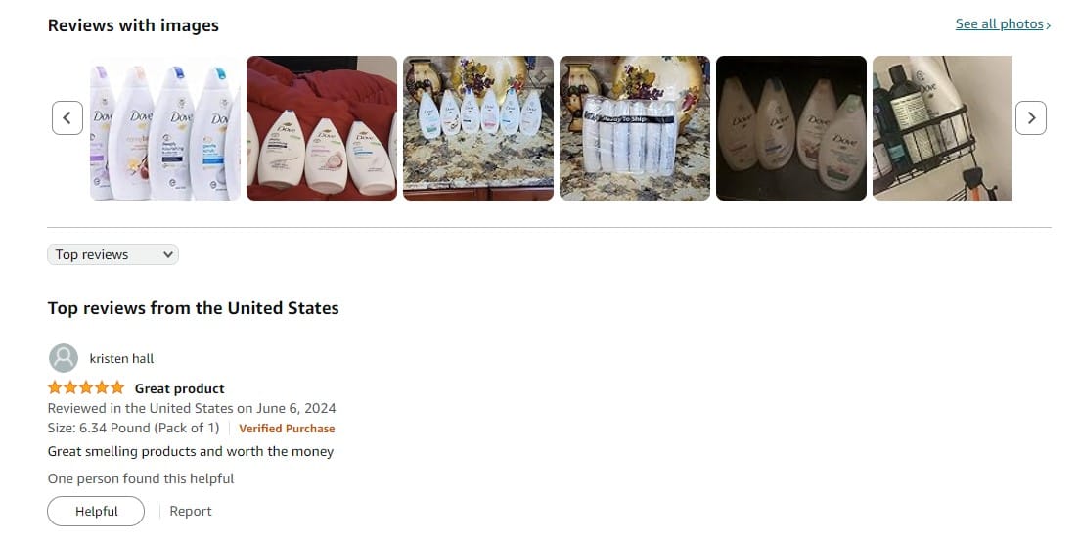Click the Reviews with images heading
Image resolution: width=1079 pixels, height=544 pixels.
pyautogui.click(x=133, y=25)
